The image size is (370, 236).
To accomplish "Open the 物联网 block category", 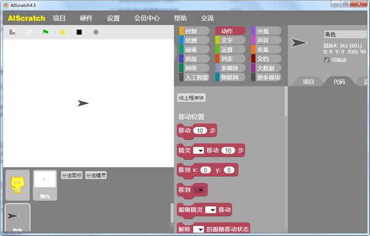I will (x=230, y=77).
